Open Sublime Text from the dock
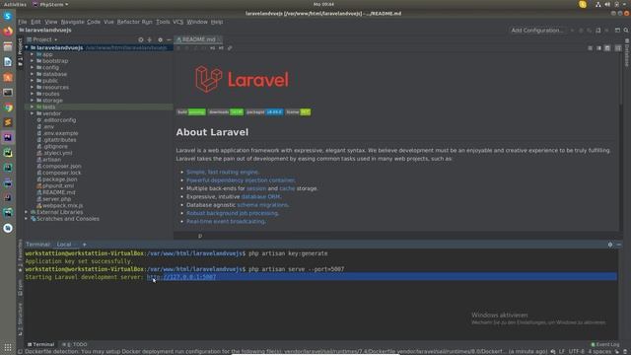The height and width of the screenshot is (355, 631). 8,122
